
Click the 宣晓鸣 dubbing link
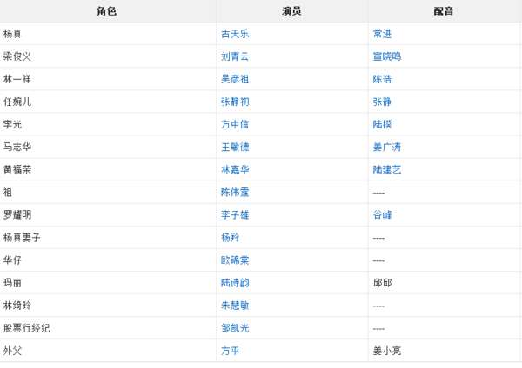point(387,56)
